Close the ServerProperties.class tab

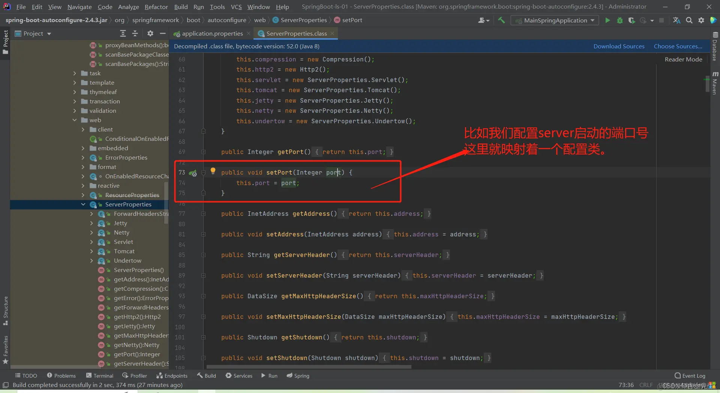[x=332, y=33]
